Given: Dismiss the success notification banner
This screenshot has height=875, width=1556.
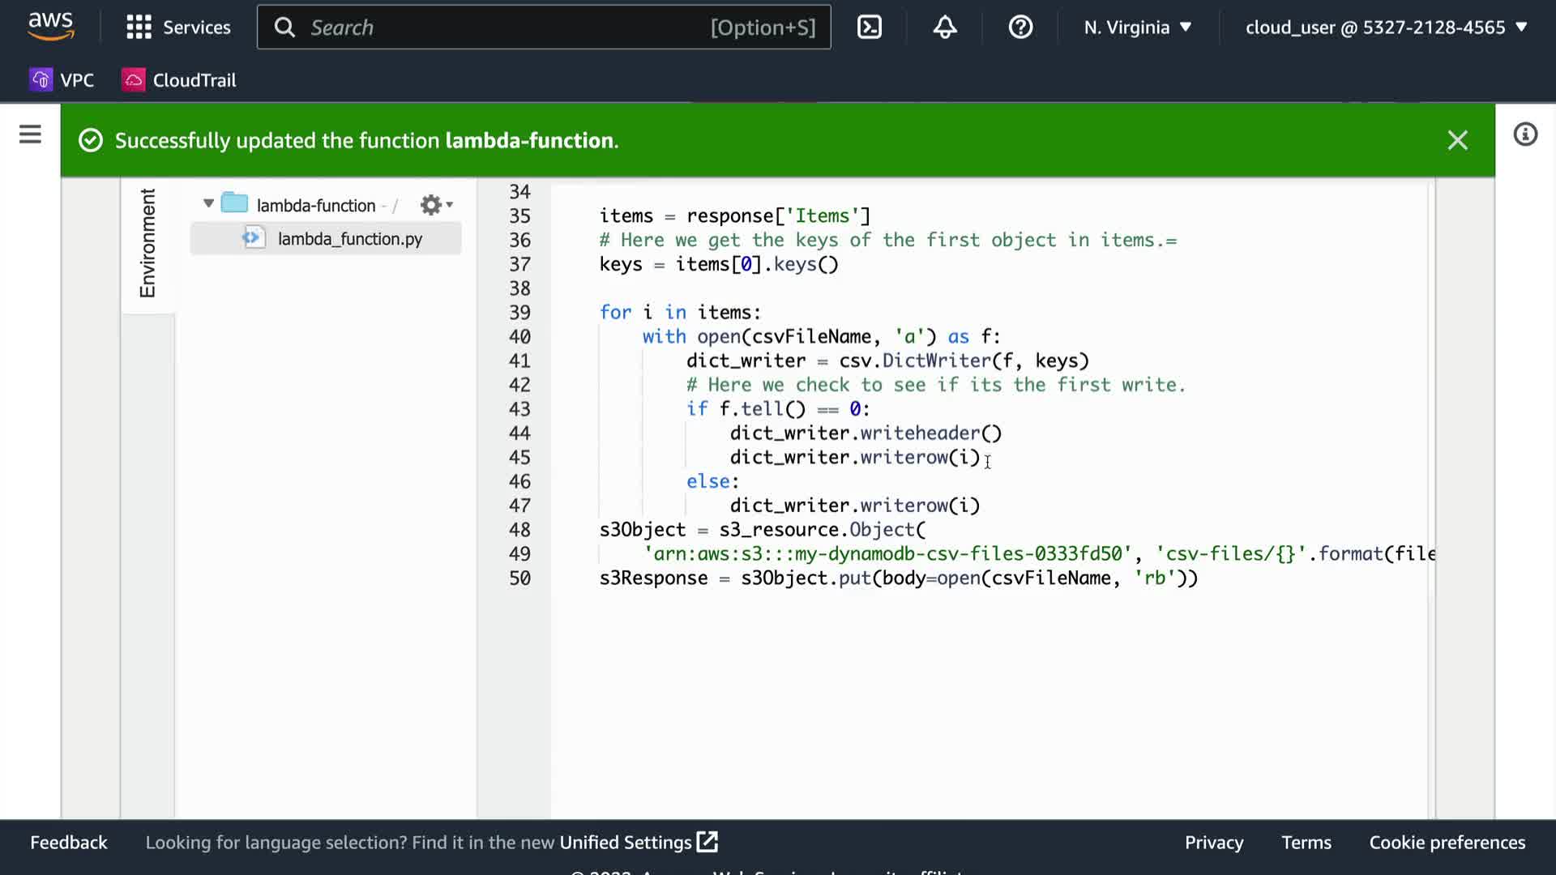Looking at the screenshot, I should pos(1457,141).
